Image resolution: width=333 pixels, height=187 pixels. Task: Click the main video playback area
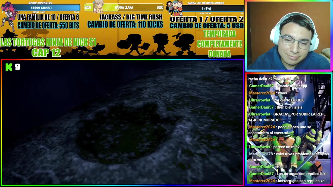pyautogui.click(x=122, y=122)
